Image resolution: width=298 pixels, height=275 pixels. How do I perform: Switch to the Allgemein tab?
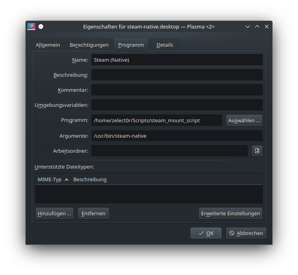tap(48, 45)
